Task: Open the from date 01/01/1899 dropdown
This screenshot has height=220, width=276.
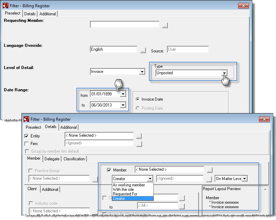Action: click(123, 94)
